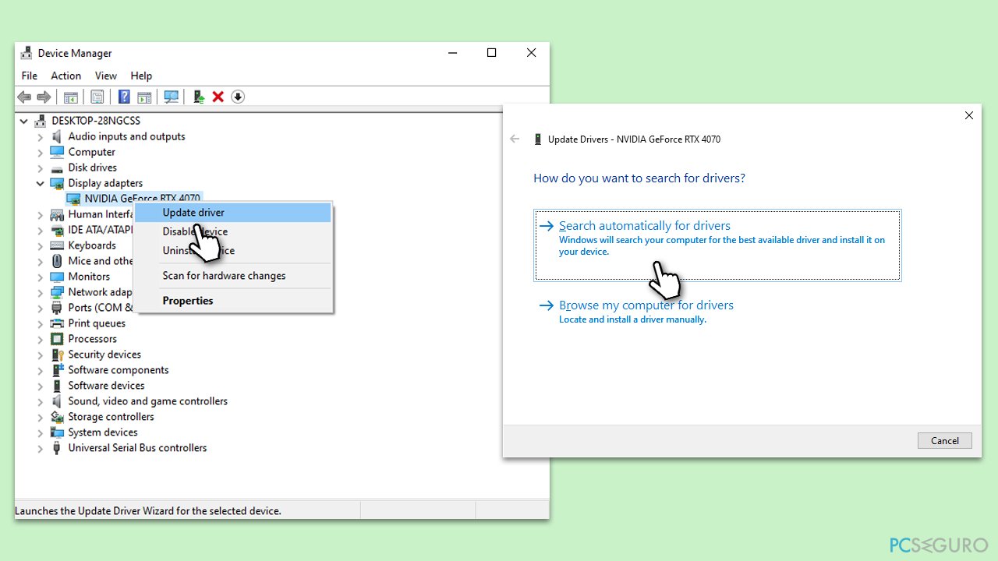
Task: Click the Computer category monitor icon
Action: (x=57, y=152)
